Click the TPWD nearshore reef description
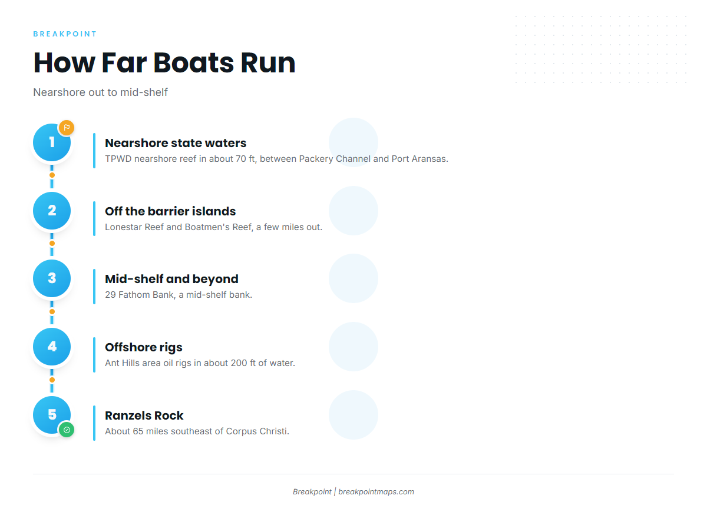 tap(276, 159)
